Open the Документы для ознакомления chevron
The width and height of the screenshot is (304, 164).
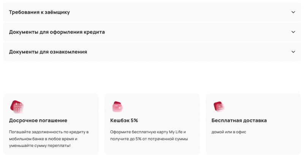click(x=293, y=52)
